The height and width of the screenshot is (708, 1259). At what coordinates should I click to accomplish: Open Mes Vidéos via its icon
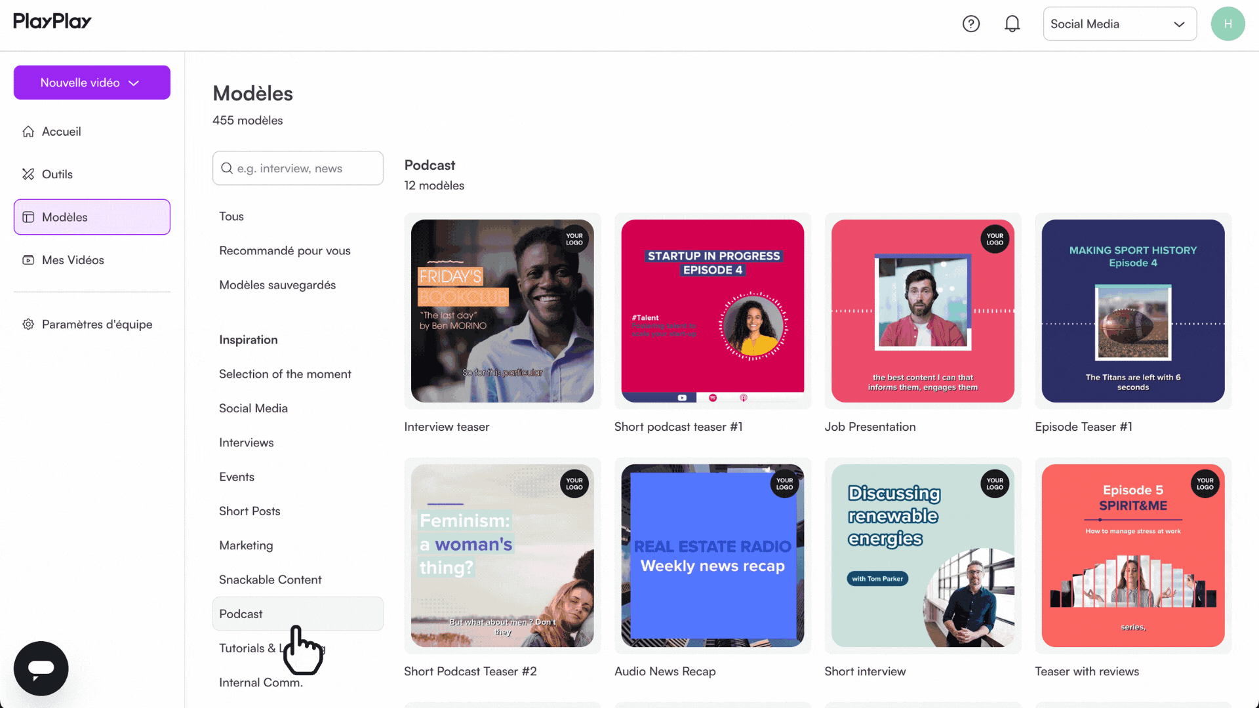pos(28,260)
